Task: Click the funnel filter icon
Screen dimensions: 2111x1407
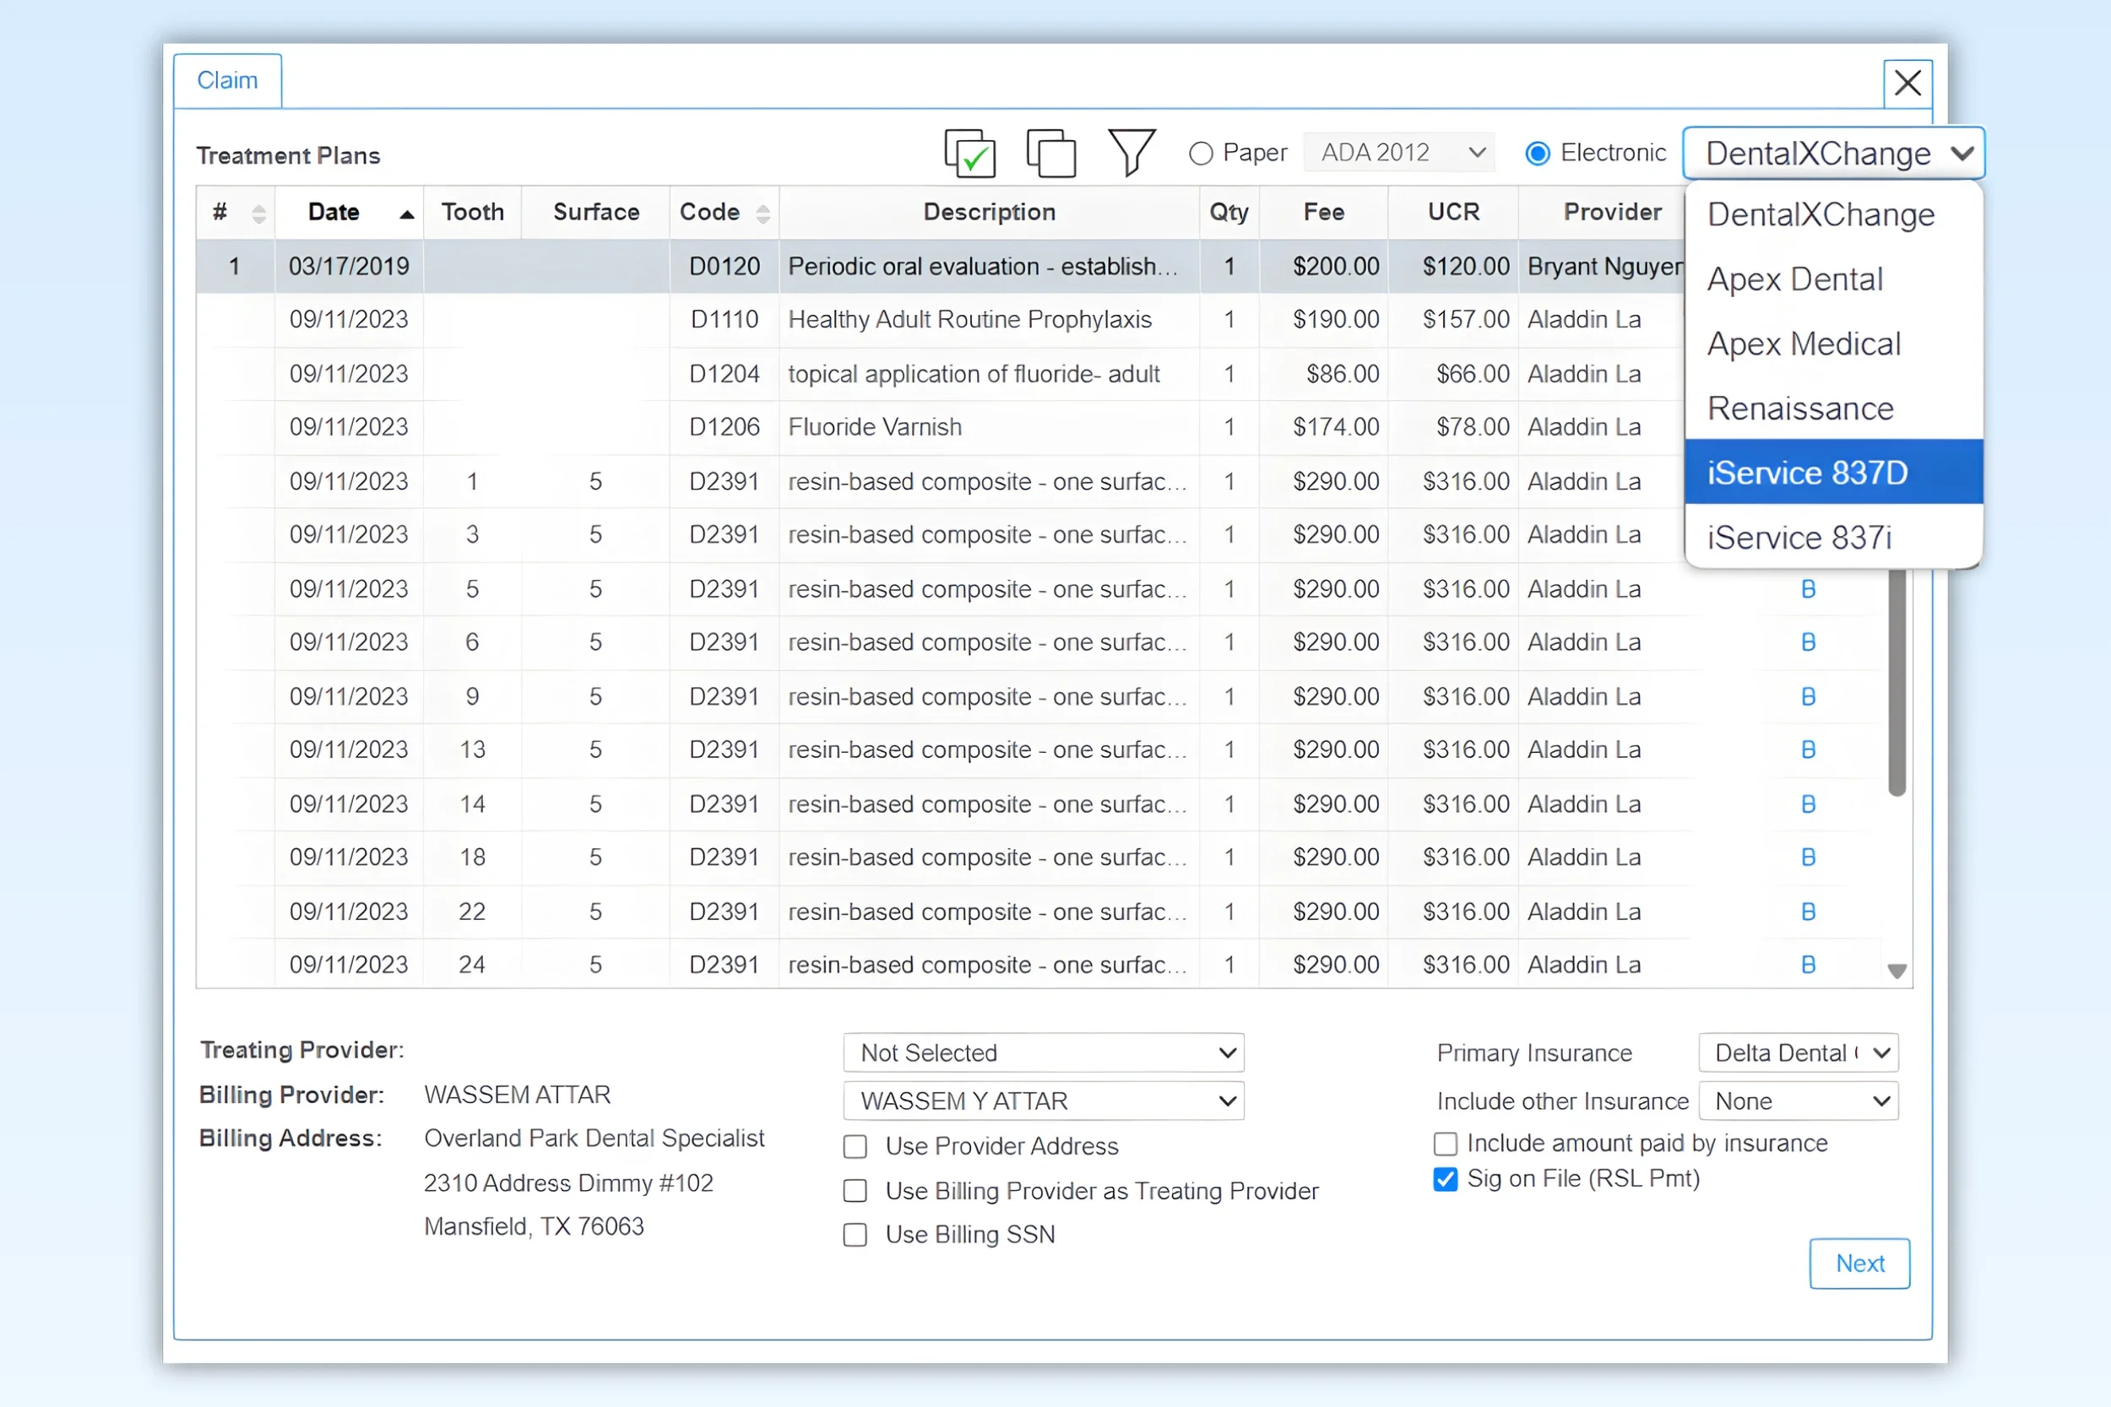Action: (x=1131, y=153)
